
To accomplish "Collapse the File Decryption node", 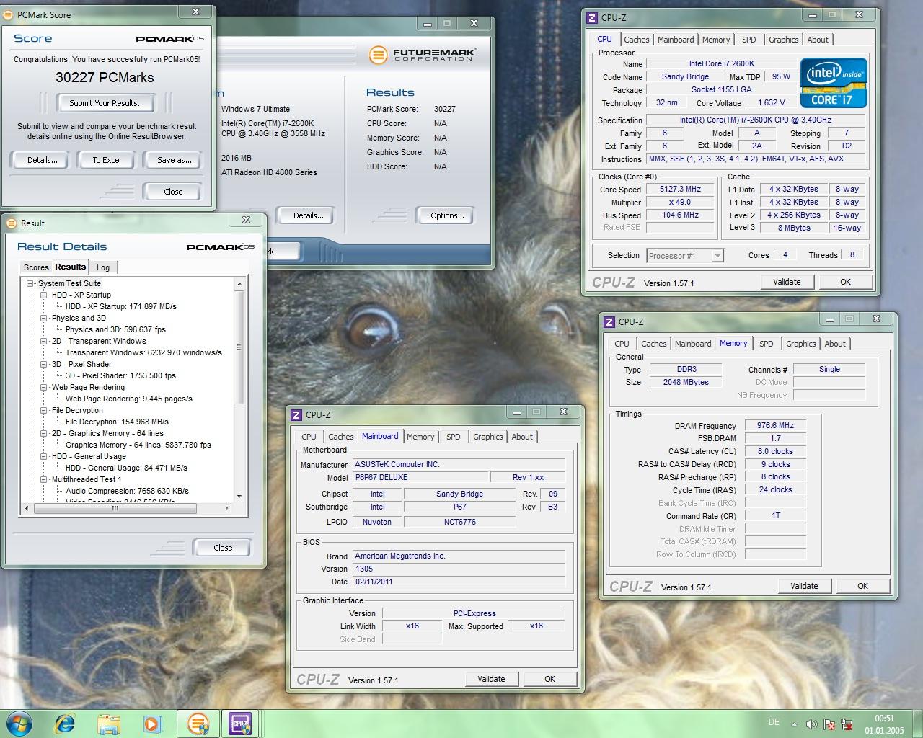I will 44,410.
